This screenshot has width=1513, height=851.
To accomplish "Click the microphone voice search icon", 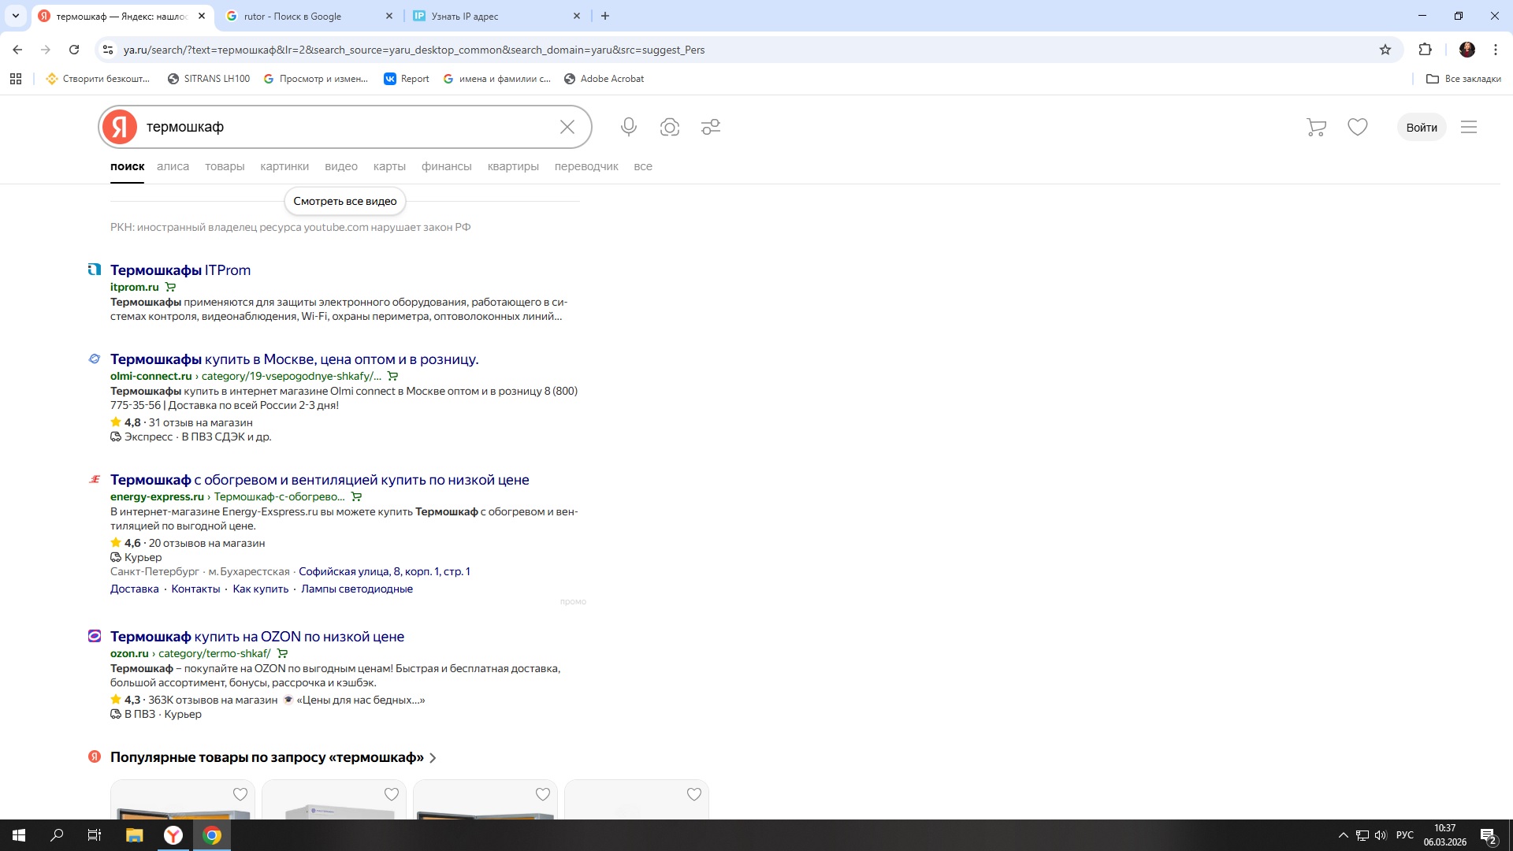I will pos(628,127).
